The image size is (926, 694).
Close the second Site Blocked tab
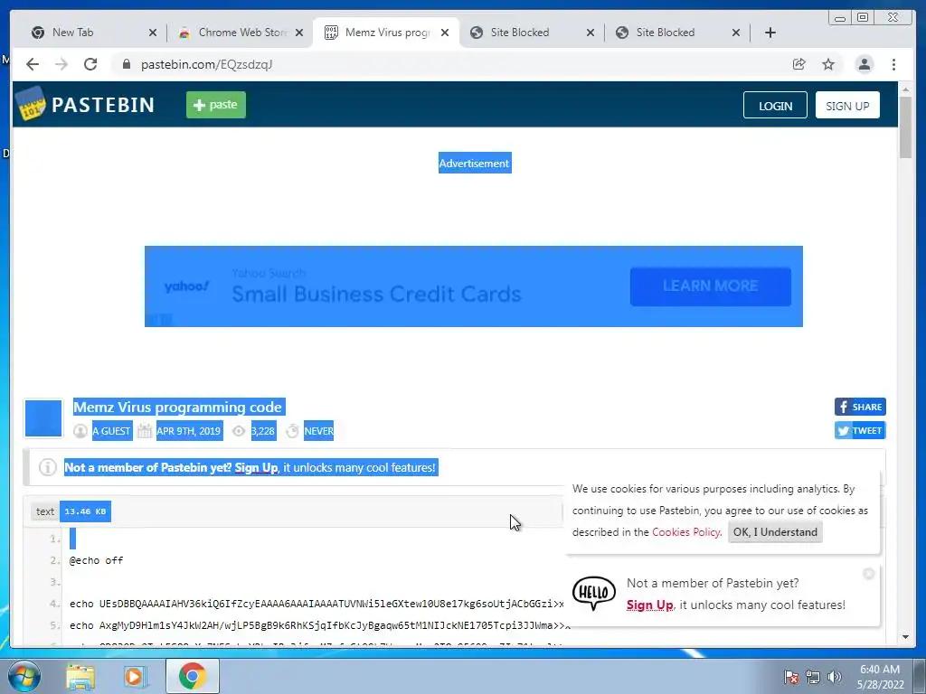pyautogui.click(x=736, y=33)
